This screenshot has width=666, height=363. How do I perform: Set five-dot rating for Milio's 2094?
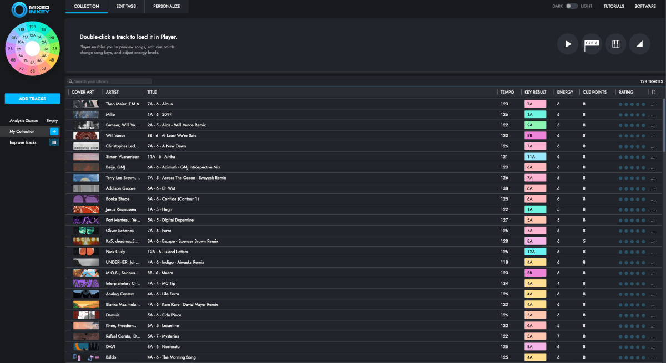[644, 114]
